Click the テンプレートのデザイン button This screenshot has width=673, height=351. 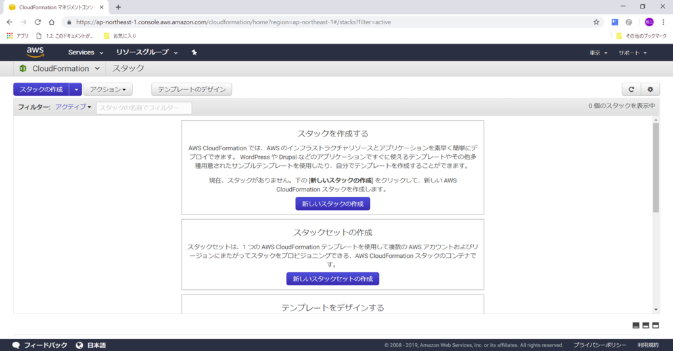(x=191, y=89)
